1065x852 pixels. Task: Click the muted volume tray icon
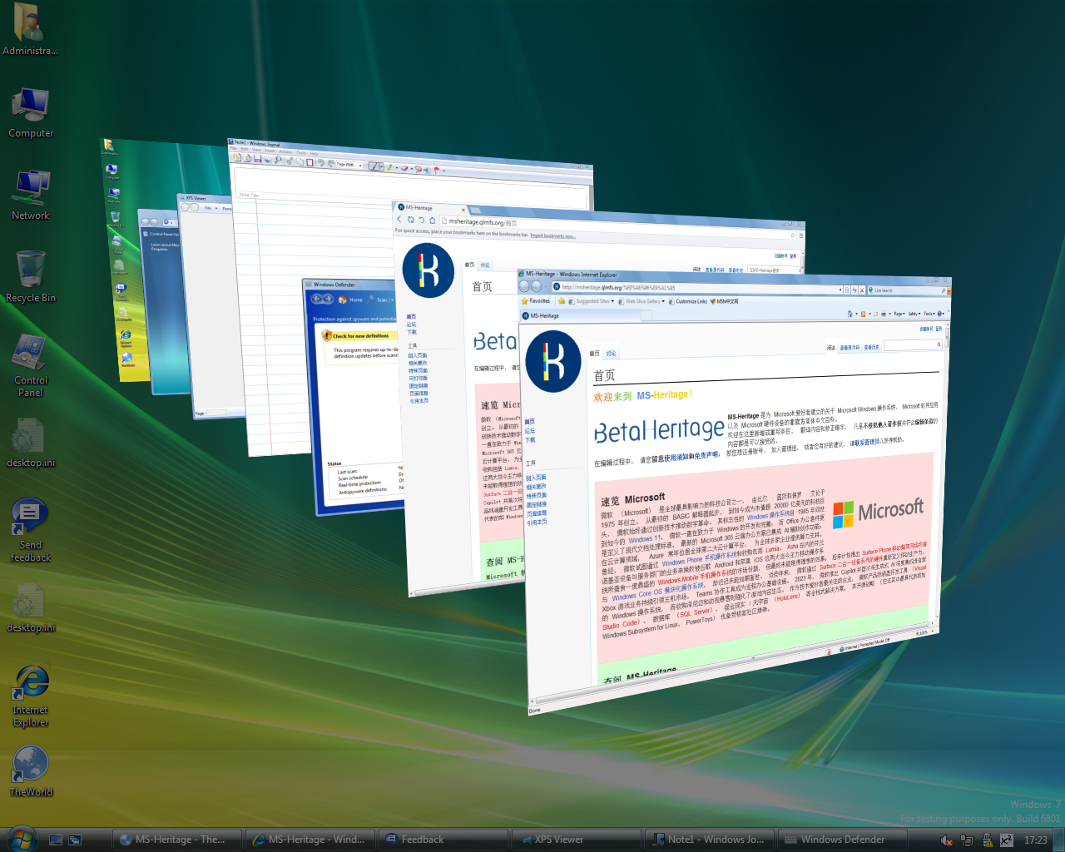click(x=946, y=840)
